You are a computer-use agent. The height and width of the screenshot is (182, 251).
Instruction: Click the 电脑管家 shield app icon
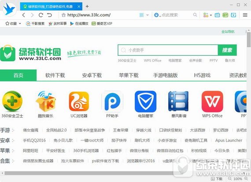[x=145, y=101]
